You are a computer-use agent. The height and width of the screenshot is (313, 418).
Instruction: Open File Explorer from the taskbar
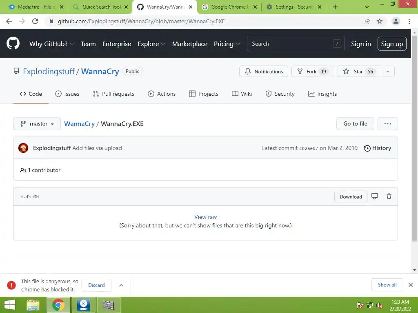pos(33,305)
